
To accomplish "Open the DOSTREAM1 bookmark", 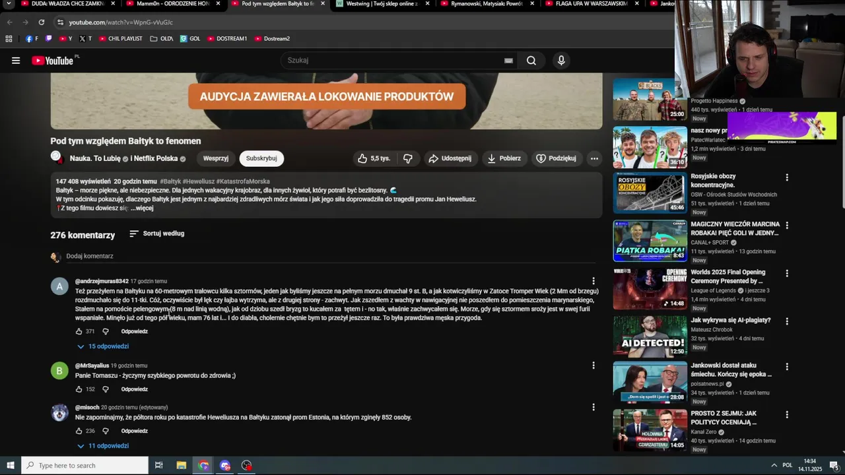I will click(227, 39).
